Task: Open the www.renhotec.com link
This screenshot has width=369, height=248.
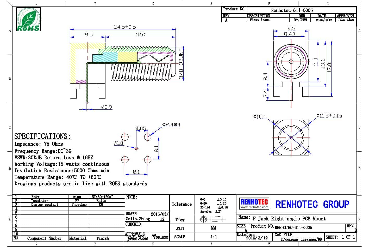Action: tap(254, 207)
